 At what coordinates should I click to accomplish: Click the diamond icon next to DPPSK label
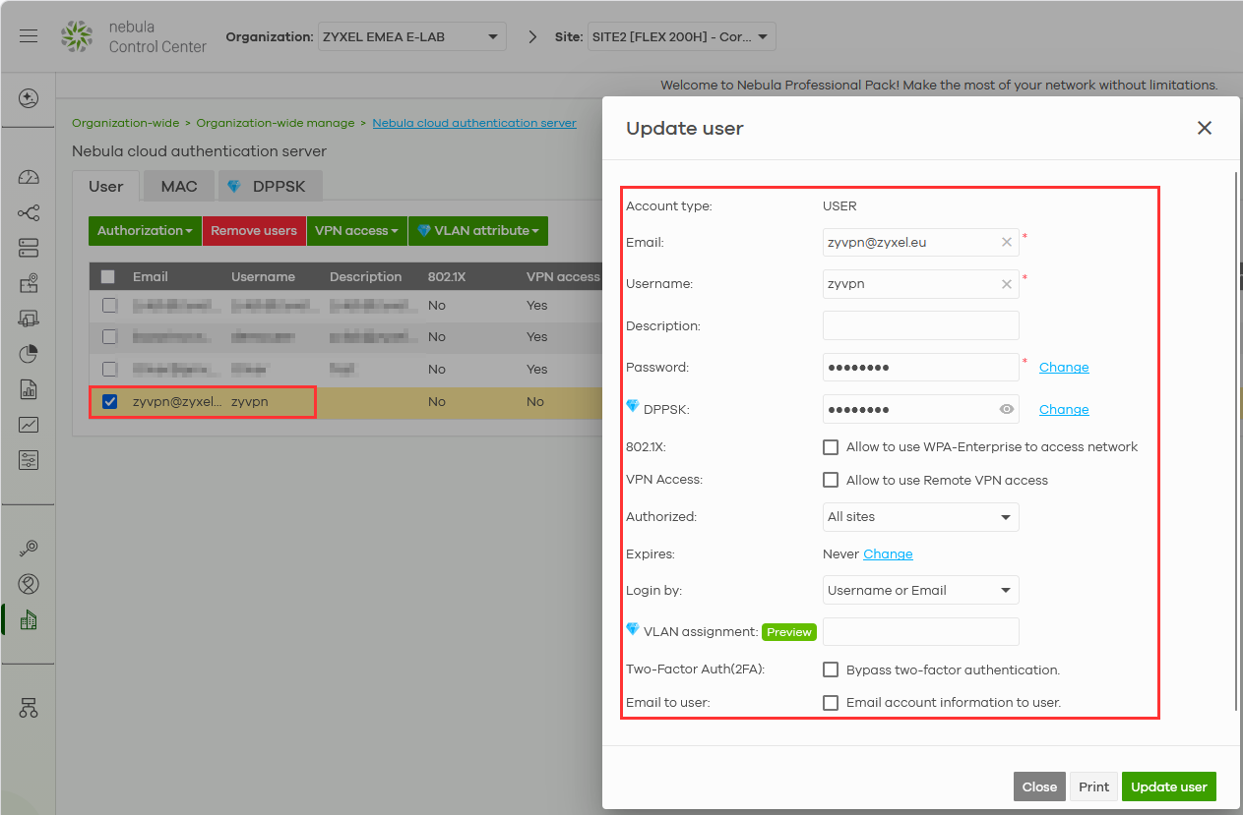[633, 406]
